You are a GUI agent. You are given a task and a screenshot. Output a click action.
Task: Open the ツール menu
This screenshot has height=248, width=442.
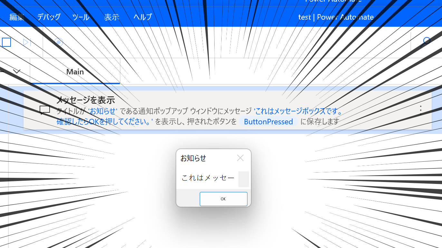(81, 17)
